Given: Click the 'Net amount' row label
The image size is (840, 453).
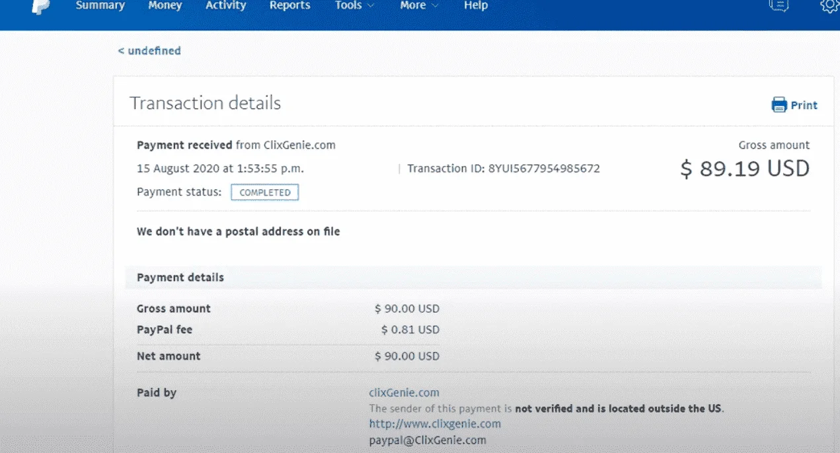Looking at the screenshot, I should coord(169,356).
